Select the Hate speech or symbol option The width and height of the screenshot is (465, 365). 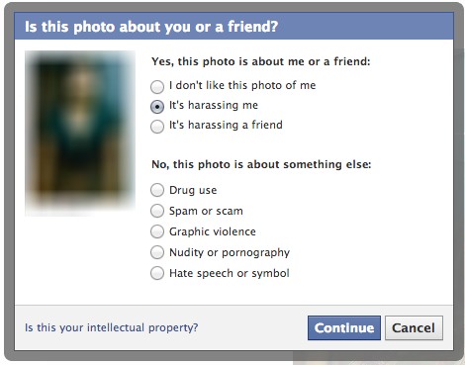click(157, 273)
